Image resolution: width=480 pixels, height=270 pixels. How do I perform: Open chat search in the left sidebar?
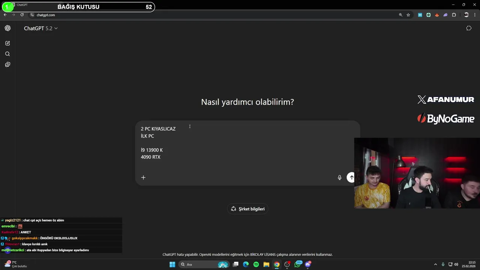[7, 54]
